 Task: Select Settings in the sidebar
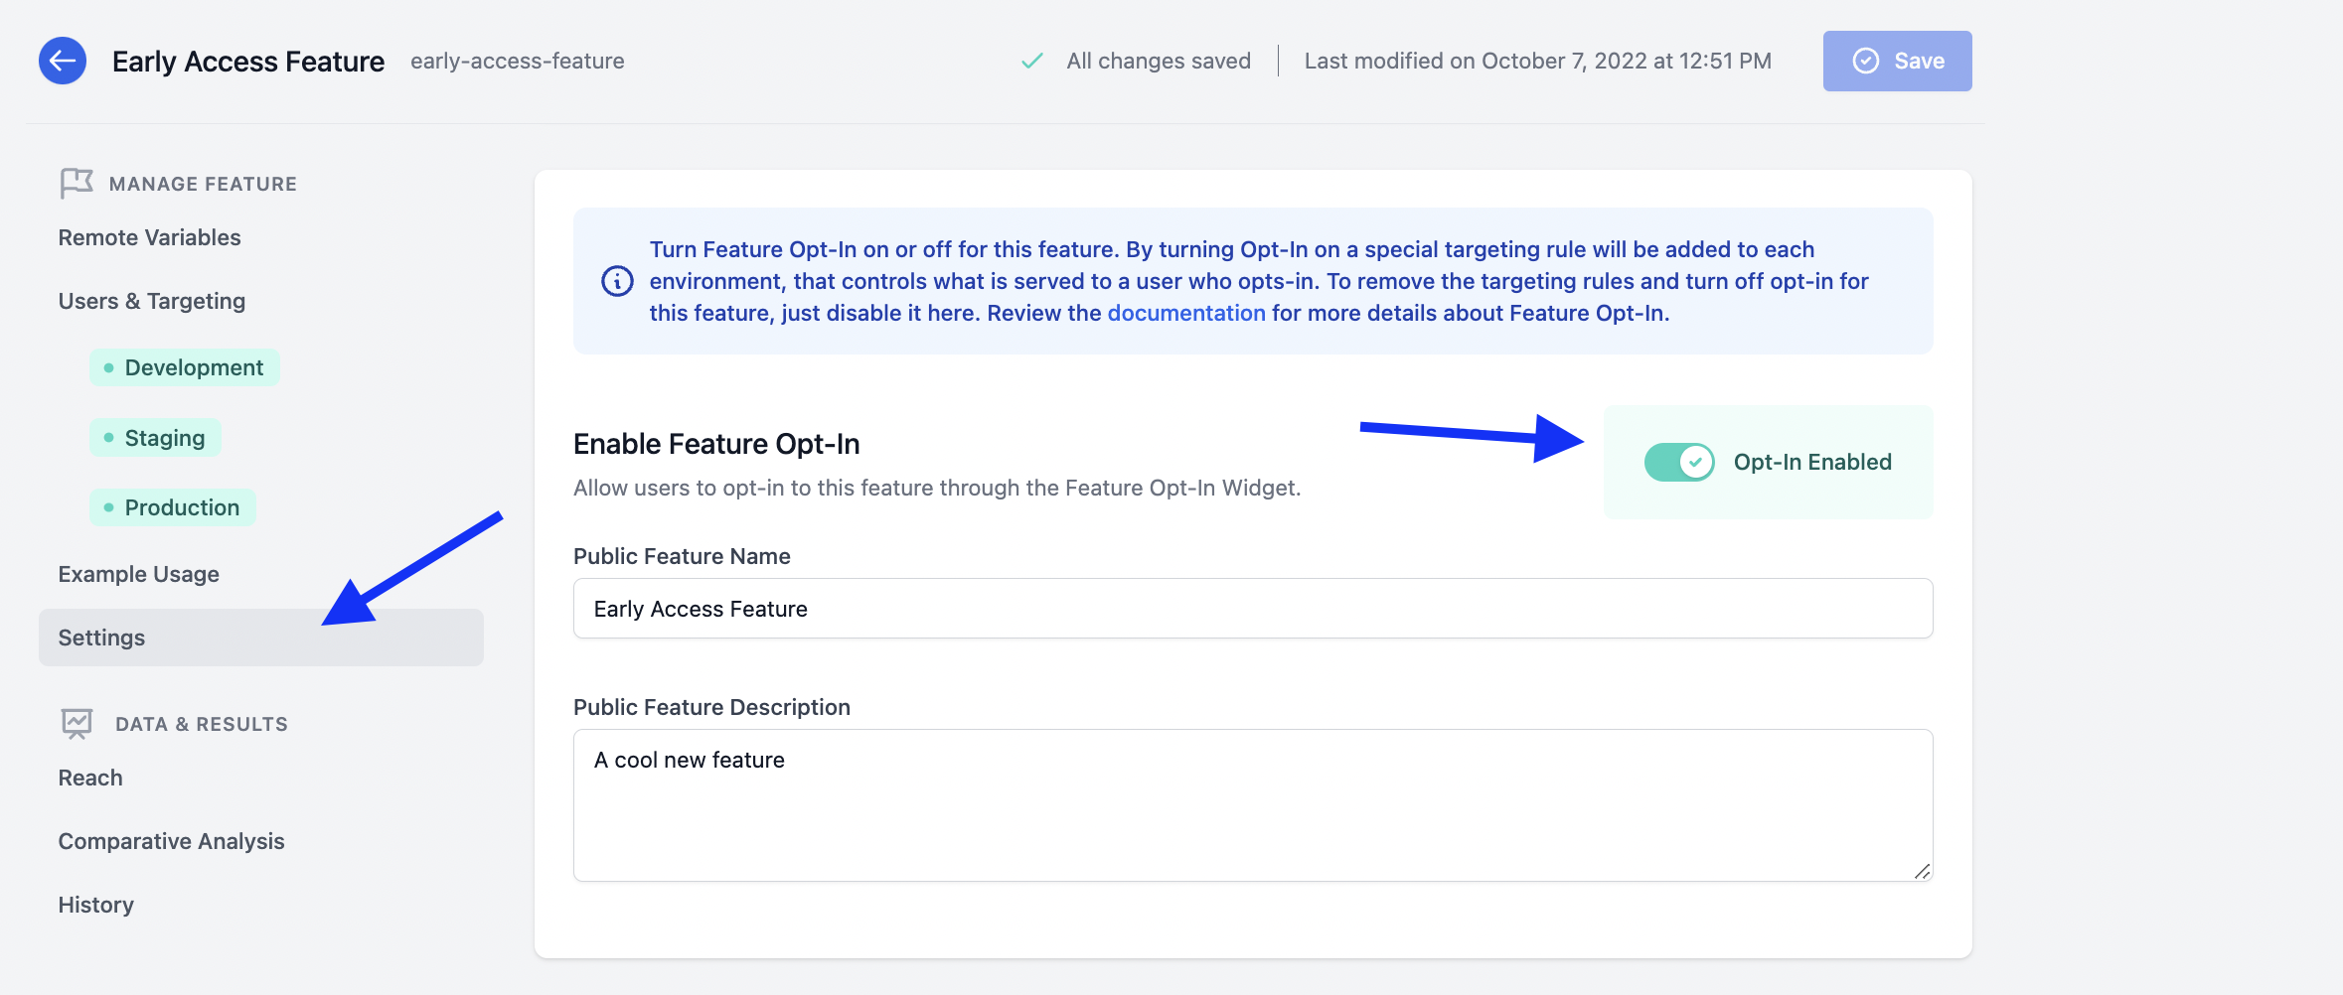click(100, 637)
